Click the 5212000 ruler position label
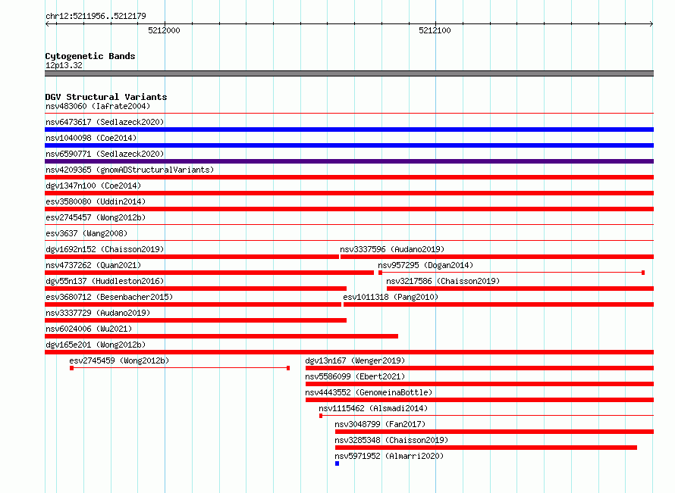 tap(164, 30)
